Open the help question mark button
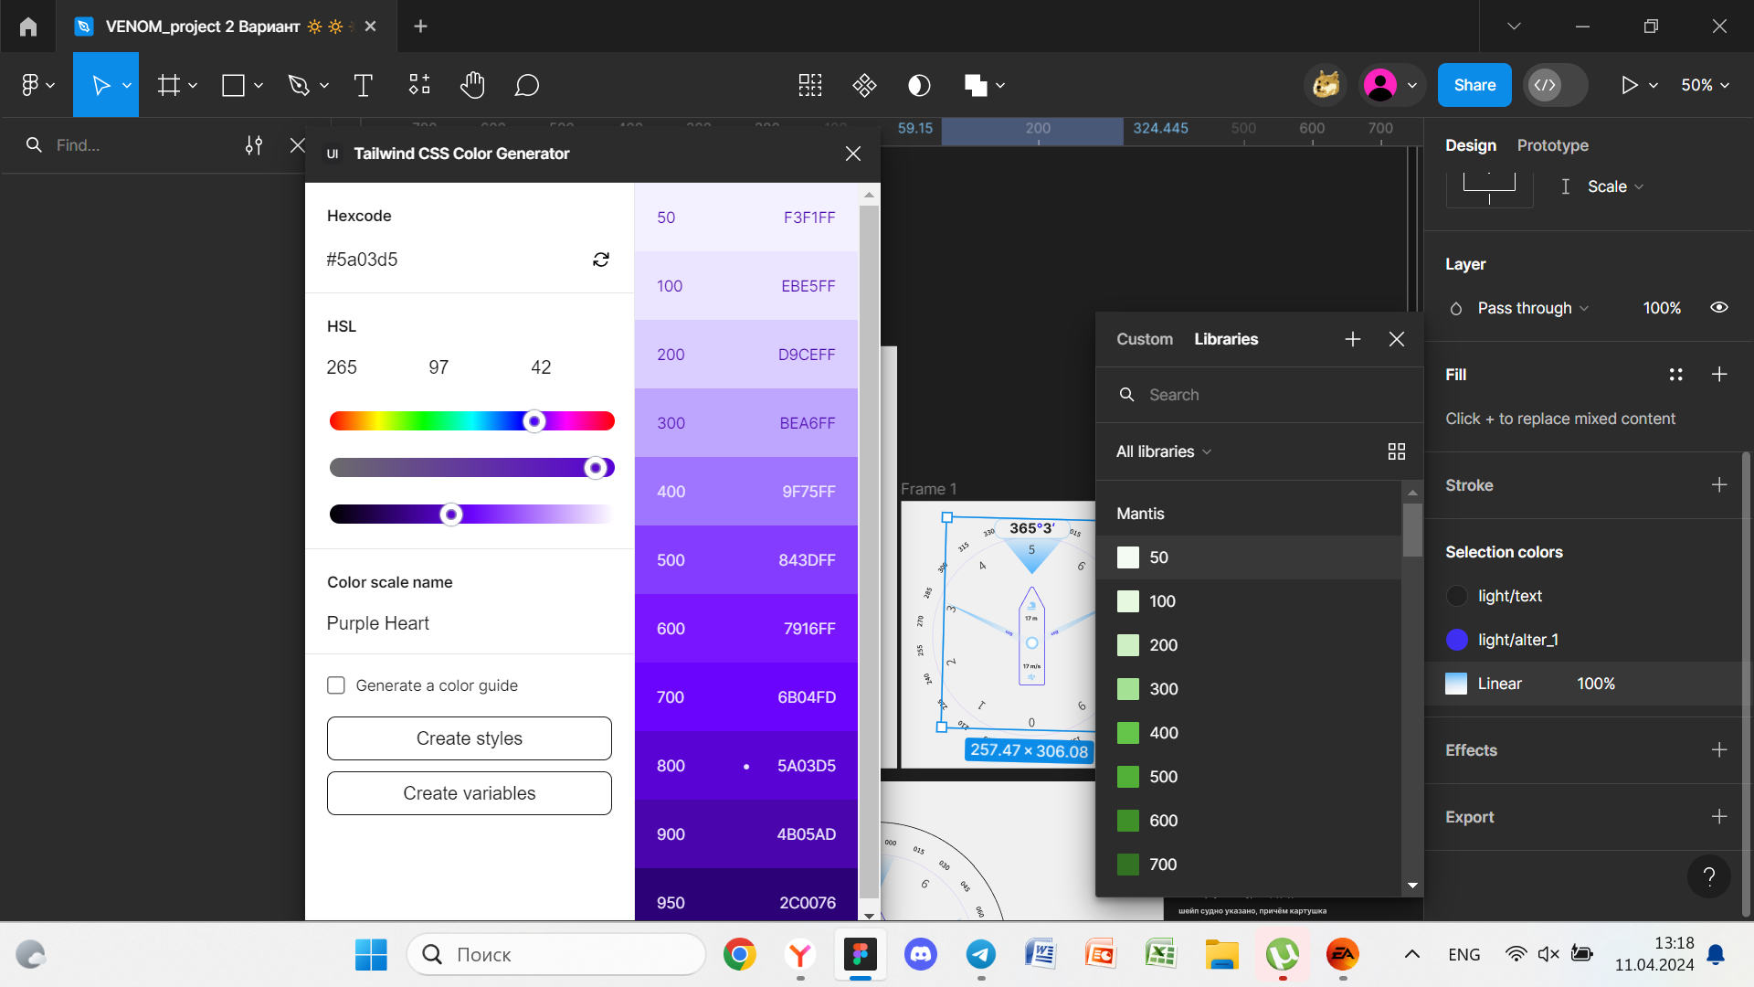The height and width of the screenshot is (987, 1754). 1709,877
